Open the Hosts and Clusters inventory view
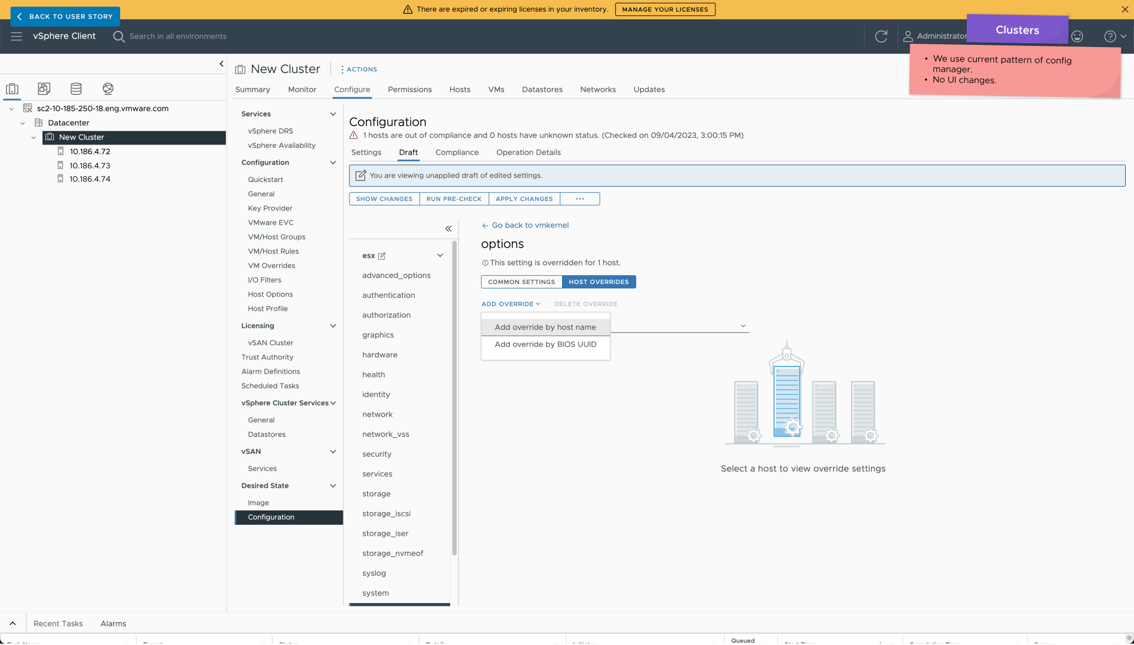The height and width of the screenshot is (645, 1134). coord(12,89)
